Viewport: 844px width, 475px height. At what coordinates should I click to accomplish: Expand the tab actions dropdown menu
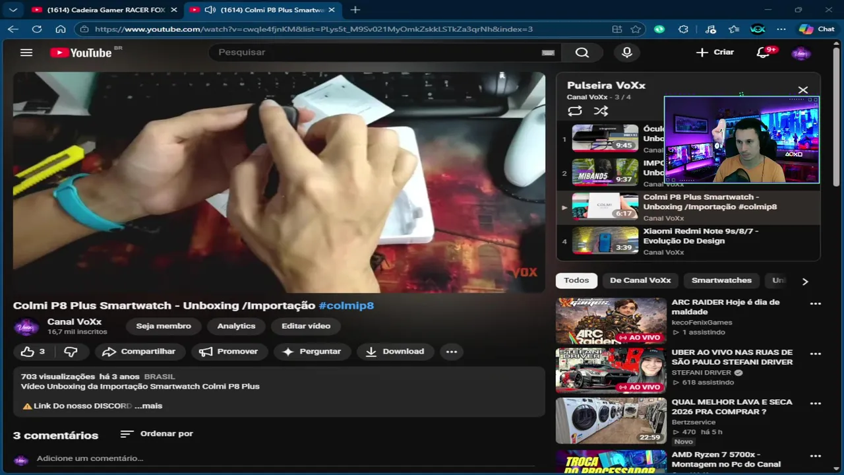pyautogui.click(x=13, y=10)
